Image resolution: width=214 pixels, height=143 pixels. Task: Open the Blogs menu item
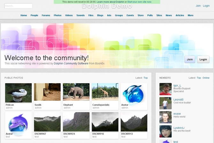coord(100,15)
